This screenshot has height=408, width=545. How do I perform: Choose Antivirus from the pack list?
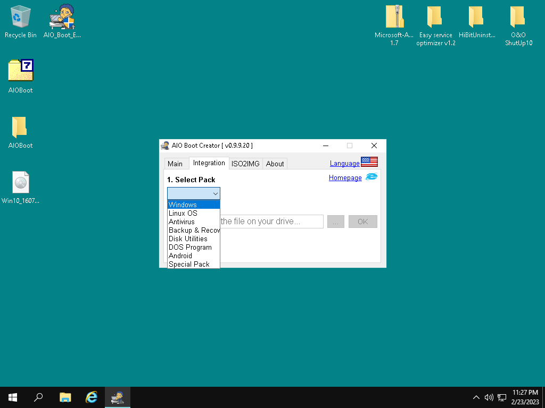[x=181, y=222]
